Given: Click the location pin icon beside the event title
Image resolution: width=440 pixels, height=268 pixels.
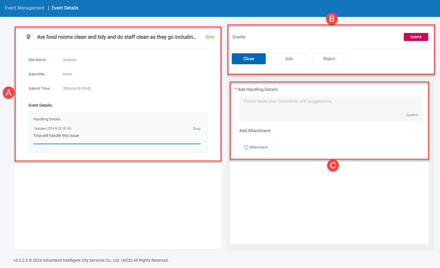Looking at the screenshot, I should (28, 37).
